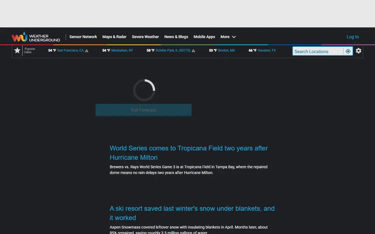Click the Popular Cities label

pyautogui.click(x=29, y=50)
